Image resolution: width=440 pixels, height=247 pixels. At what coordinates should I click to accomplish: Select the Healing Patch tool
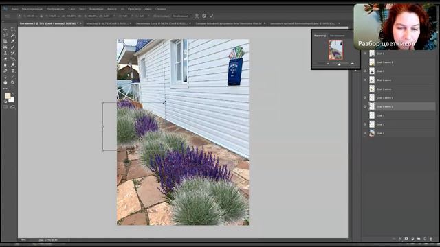(x=5, y=47)
